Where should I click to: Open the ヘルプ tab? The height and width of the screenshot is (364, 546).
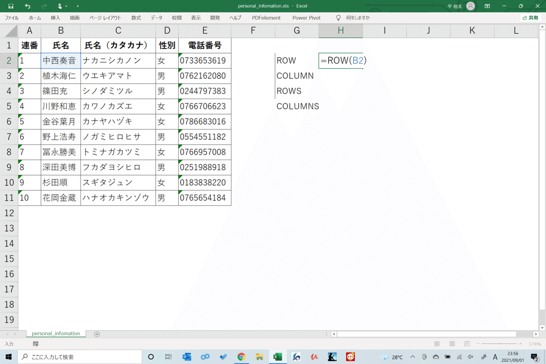(235, 18)
